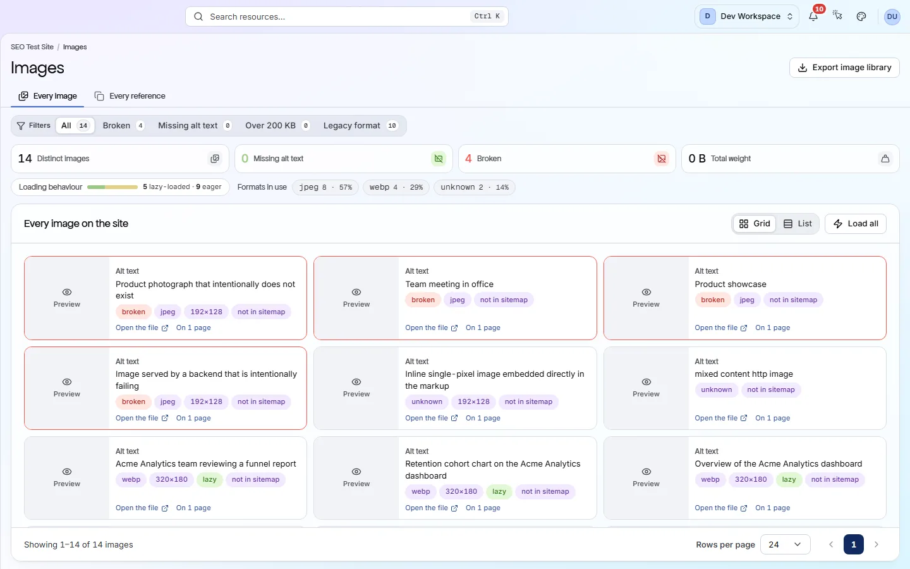Click Export image library button
910x569 pixels.
point(844,68)
